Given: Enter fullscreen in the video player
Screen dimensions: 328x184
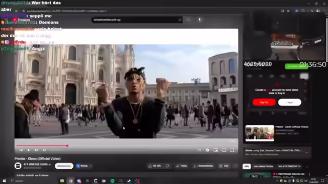Looking at the screenshot, I should [x=232, y=150].
